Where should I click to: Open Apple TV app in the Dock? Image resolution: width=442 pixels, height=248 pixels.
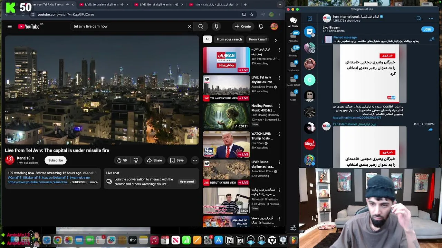(133, 240)
